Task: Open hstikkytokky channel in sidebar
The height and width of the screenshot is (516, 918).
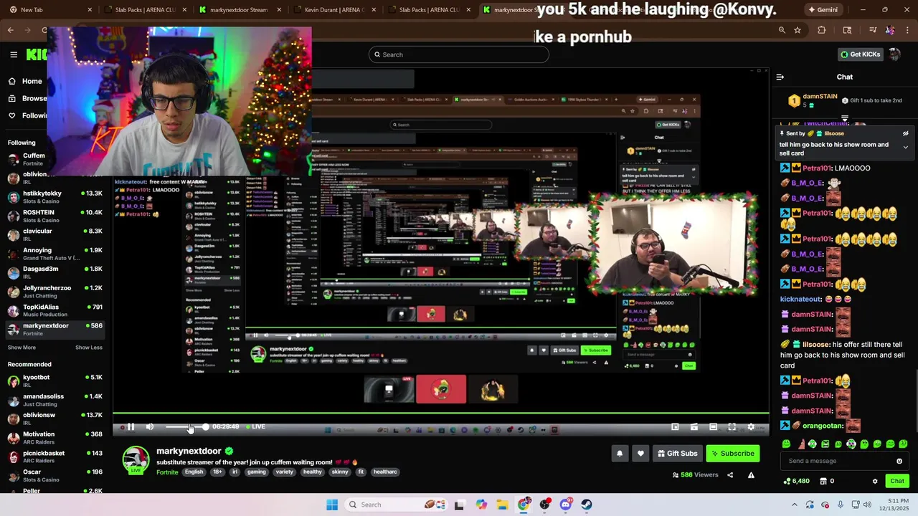Action: pos(54,196)
